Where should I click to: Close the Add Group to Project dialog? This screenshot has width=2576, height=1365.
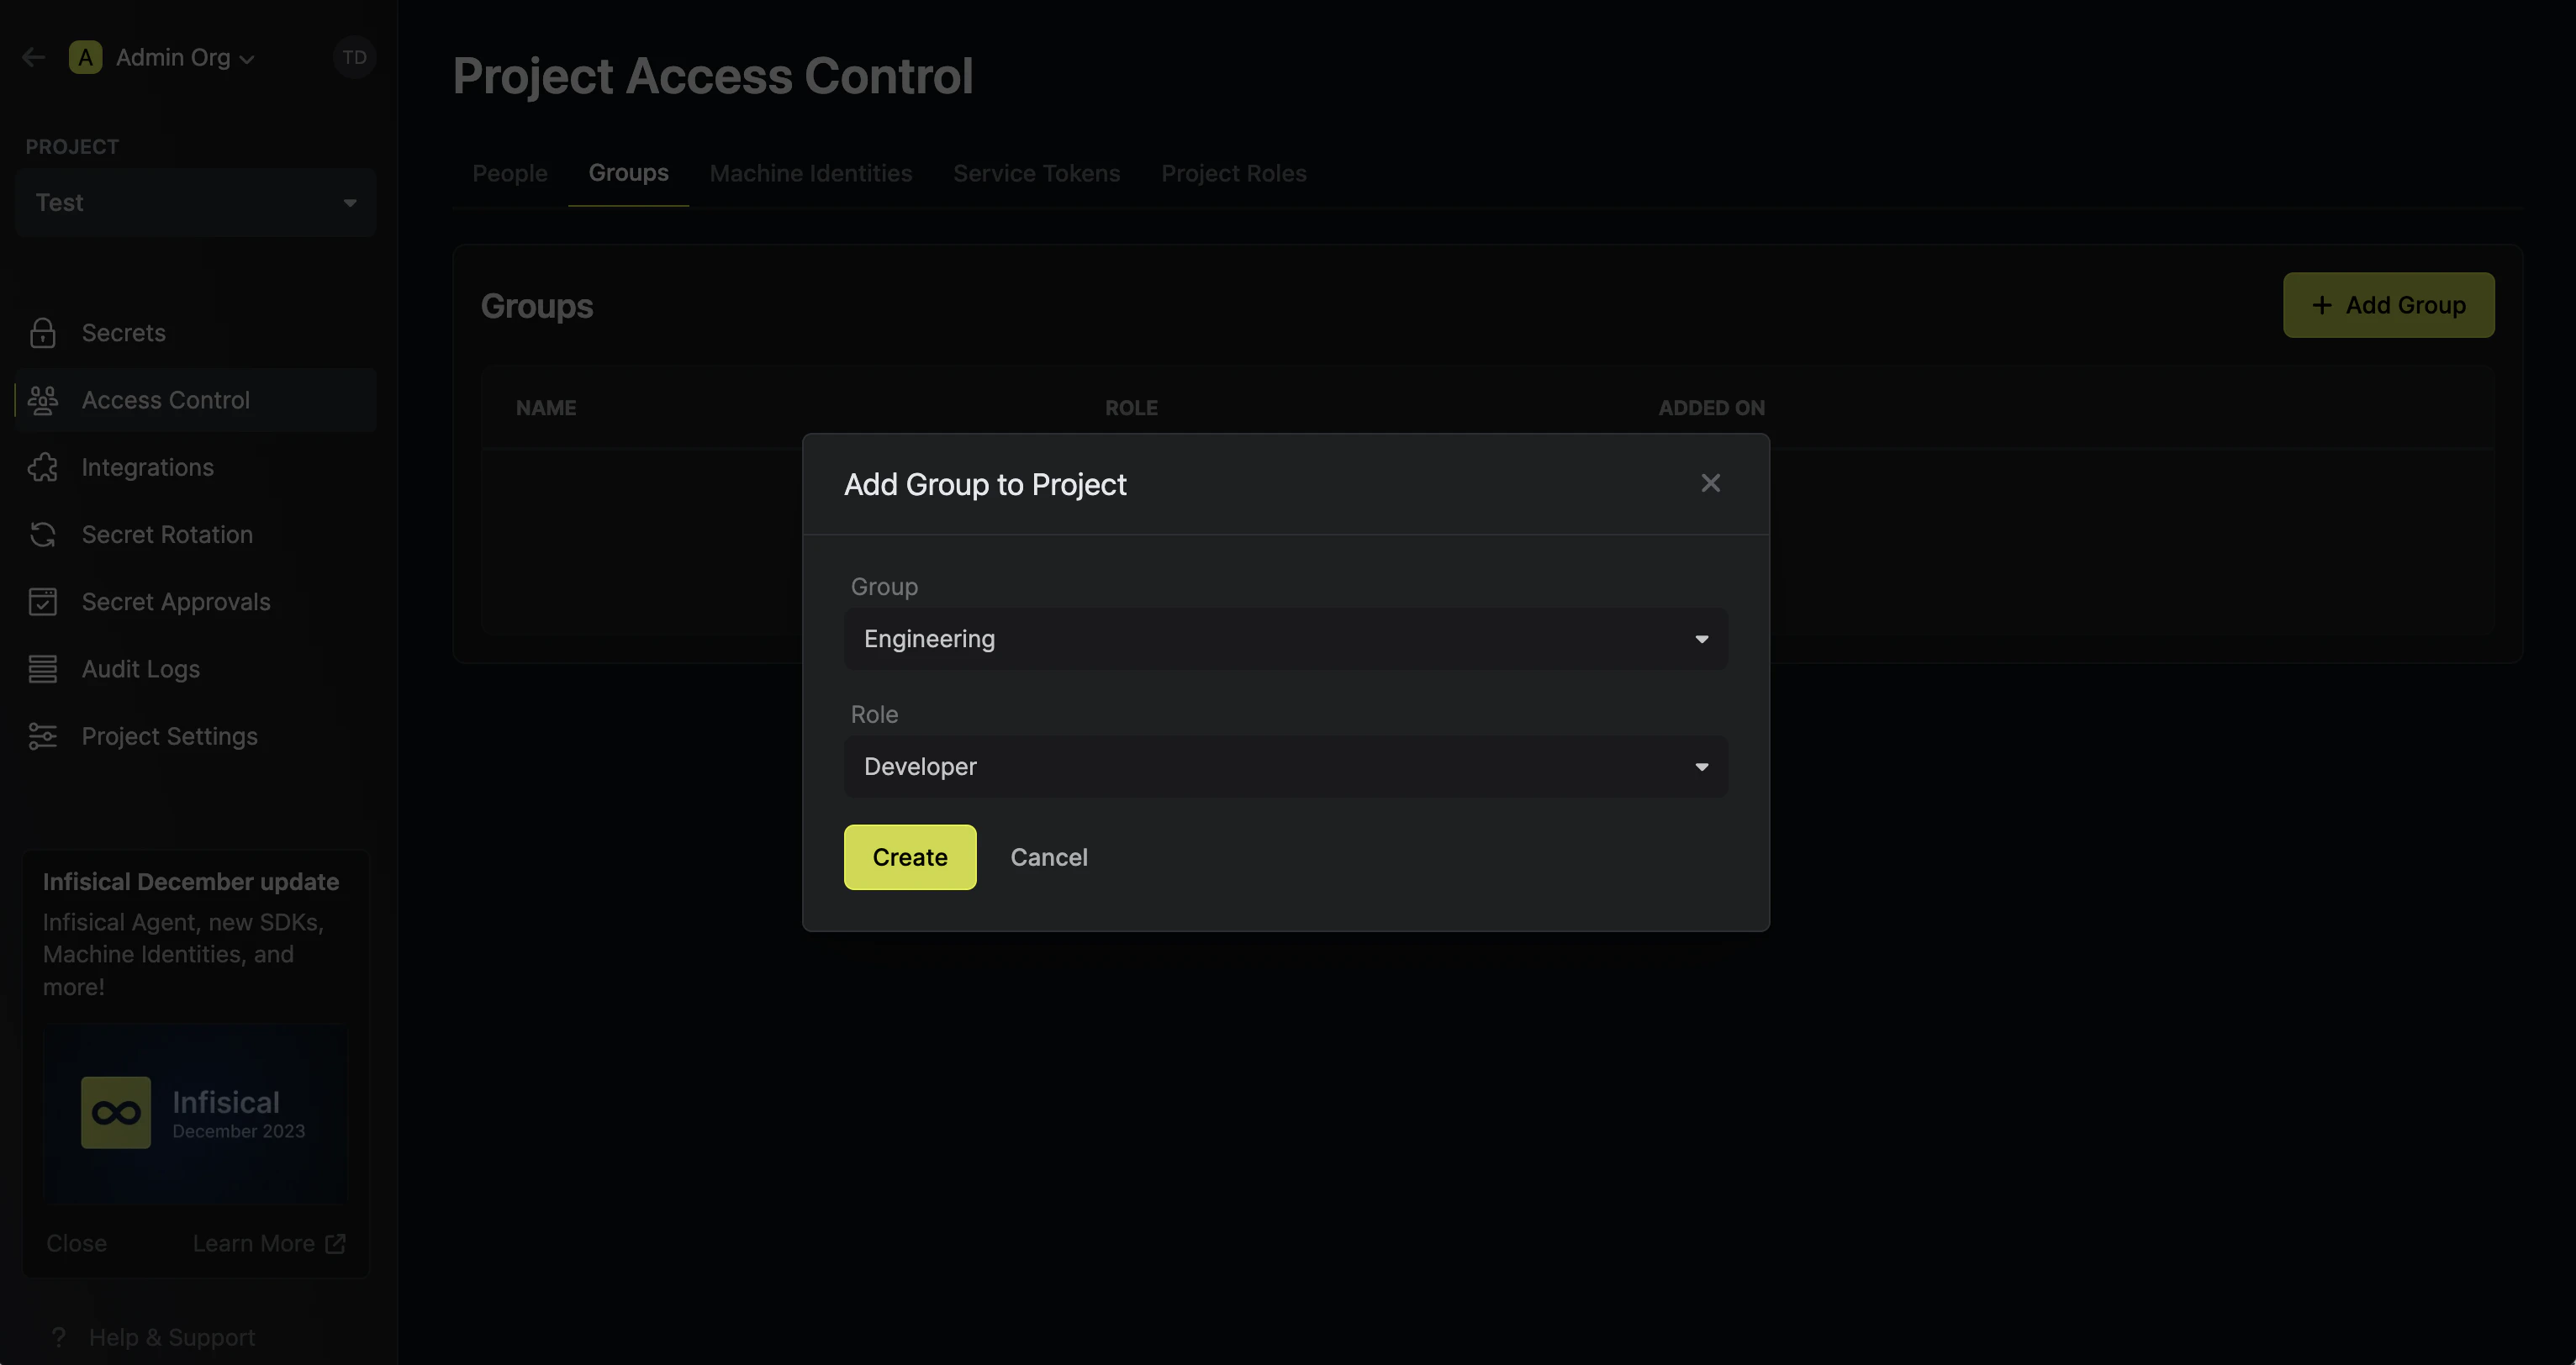pyautogui.click(x=1711, y=483)
